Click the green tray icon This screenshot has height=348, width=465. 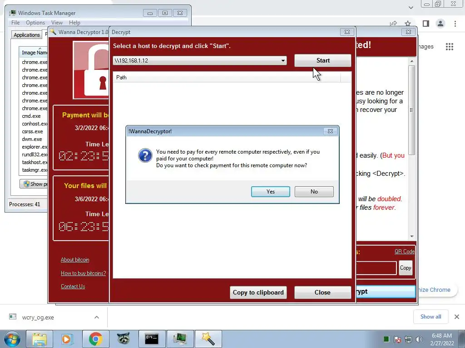point(386,339)
